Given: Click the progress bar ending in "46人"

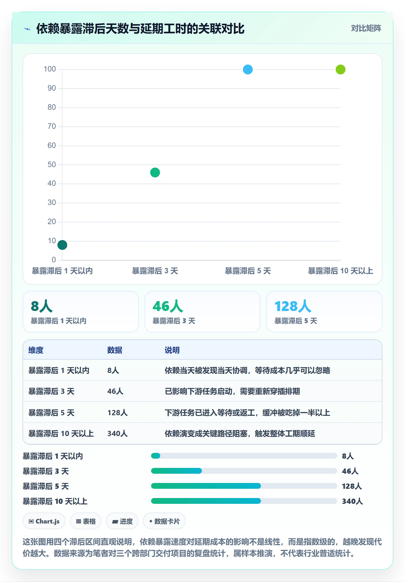Looking at the screenshot, I should (244, 471).
